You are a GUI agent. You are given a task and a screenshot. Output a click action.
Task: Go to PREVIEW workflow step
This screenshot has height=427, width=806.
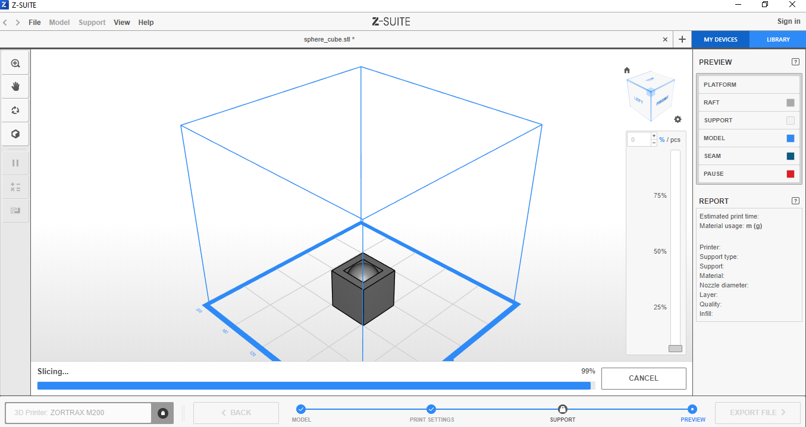pyautogui.click(x=692, y=409)
